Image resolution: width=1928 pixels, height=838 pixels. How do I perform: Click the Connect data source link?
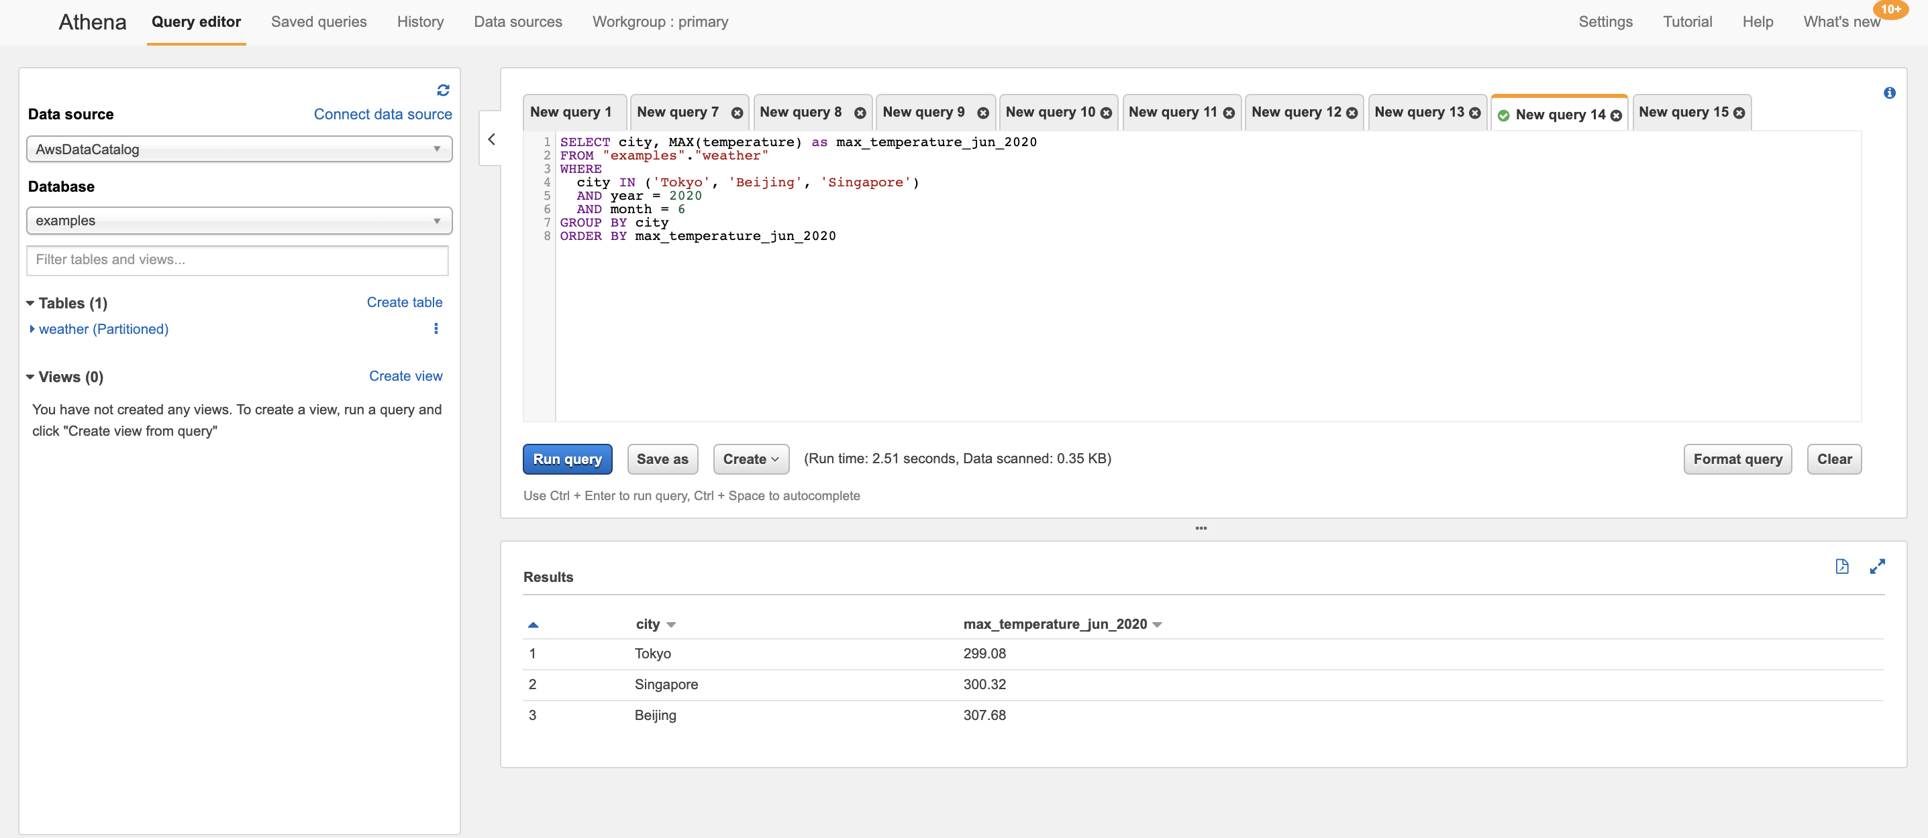tap(383, 113)
